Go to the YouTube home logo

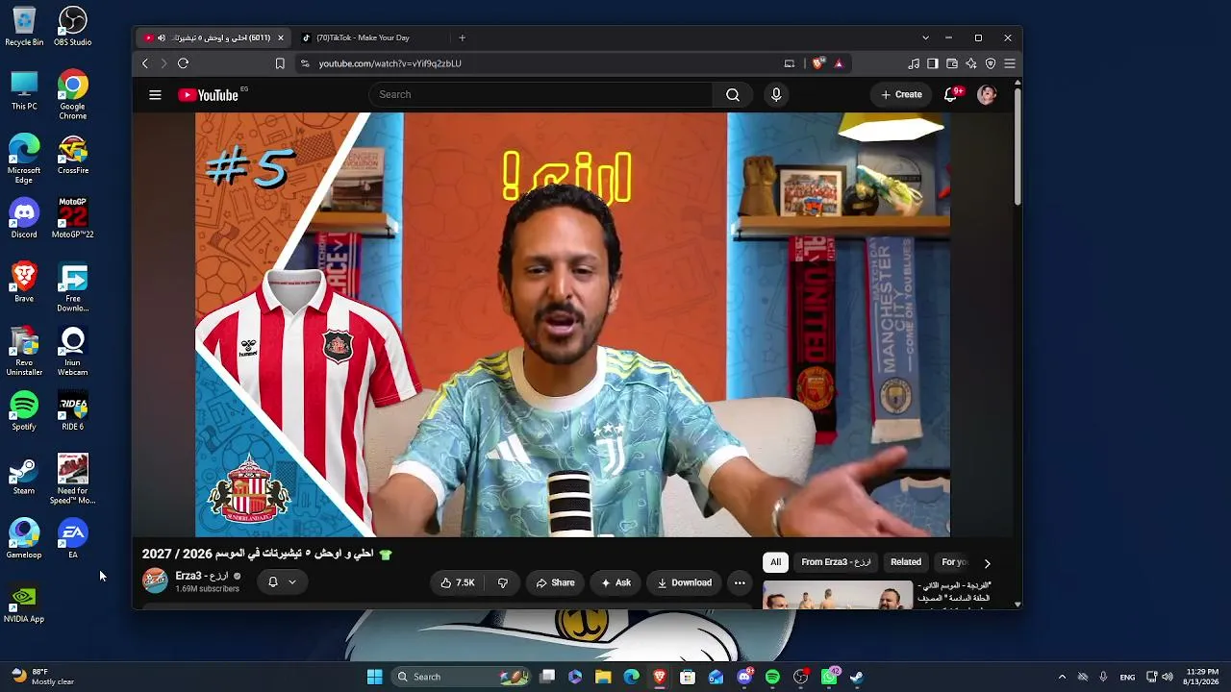click(x=208, y=95)
